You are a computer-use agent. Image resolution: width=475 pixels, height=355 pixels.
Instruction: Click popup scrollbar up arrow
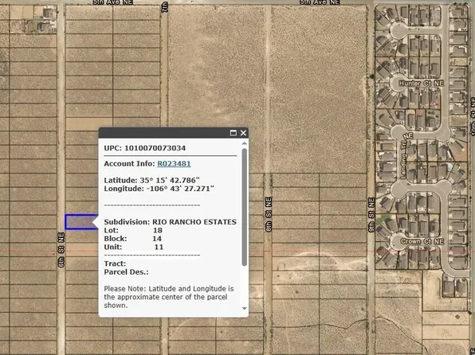tap(245, 143)
